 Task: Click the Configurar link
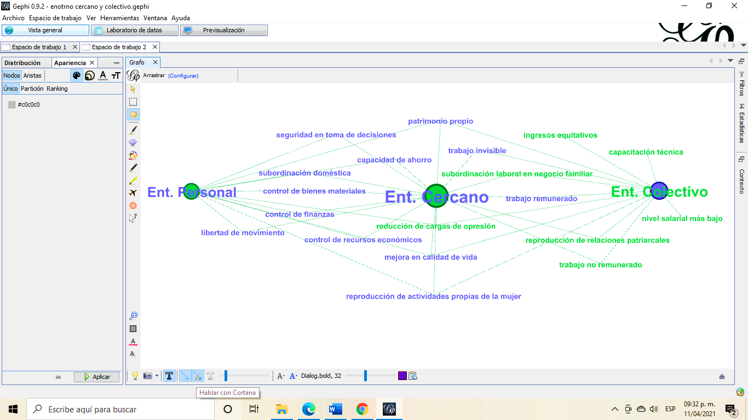(183, 76)
